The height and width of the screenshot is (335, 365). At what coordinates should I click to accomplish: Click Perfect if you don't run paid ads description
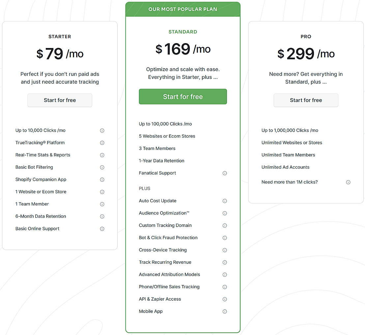click(60, 78)
